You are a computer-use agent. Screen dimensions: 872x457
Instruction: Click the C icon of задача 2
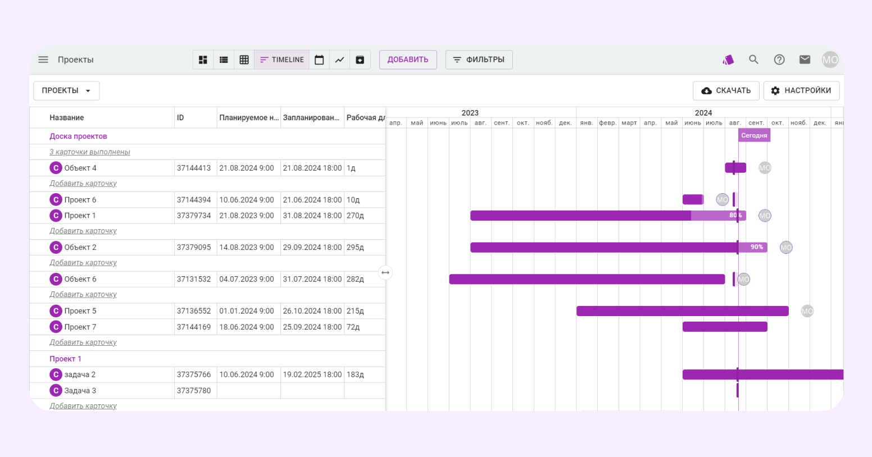tap(56, 374)
